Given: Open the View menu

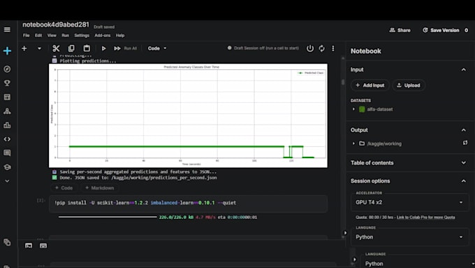Looking at the screenshot, I should pos(52,36).
